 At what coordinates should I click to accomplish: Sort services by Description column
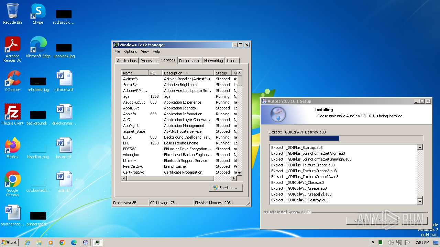(x=188, y=73)
